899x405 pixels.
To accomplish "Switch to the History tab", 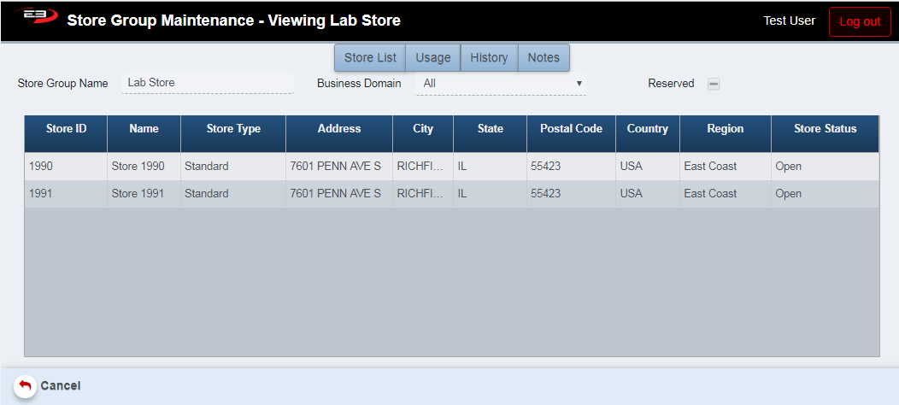I will [x=489, y=58].
